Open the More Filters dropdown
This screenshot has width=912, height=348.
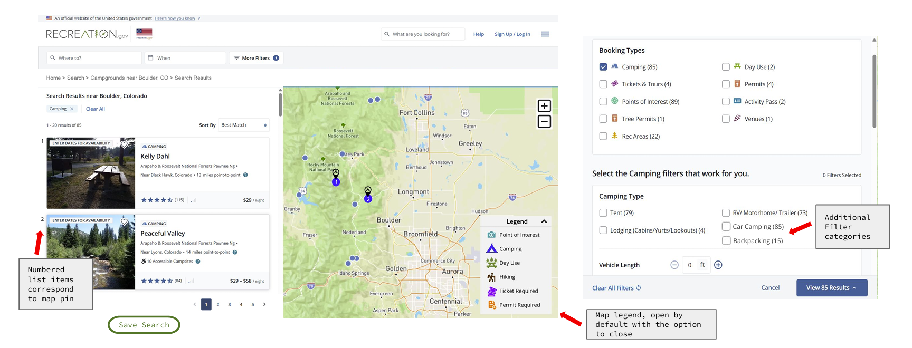(x=256, y=58)
